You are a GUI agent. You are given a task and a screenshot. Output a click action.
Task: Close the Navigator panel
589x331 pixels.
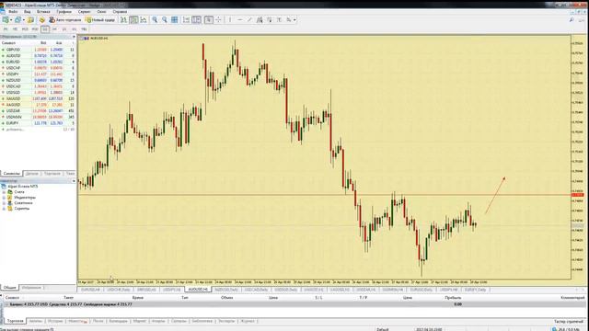click(74, 181)
